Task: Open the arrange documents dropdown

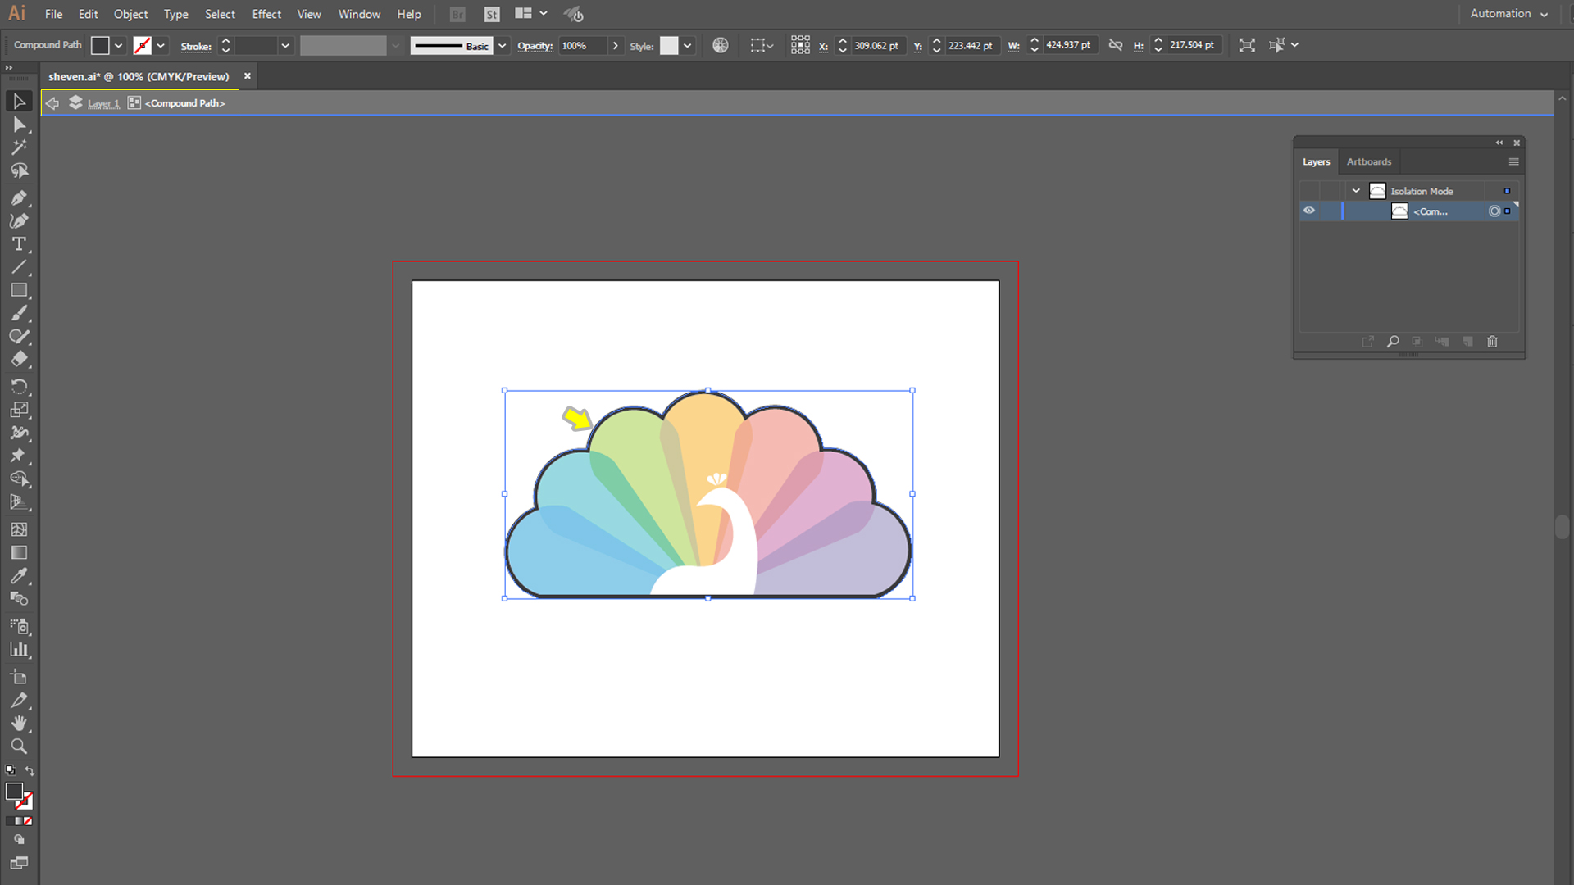Action: click(x=531, y=14)
